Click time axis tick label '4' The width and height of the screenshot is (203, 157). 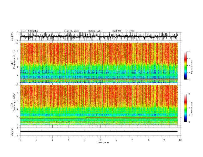(x=84, y=140)
